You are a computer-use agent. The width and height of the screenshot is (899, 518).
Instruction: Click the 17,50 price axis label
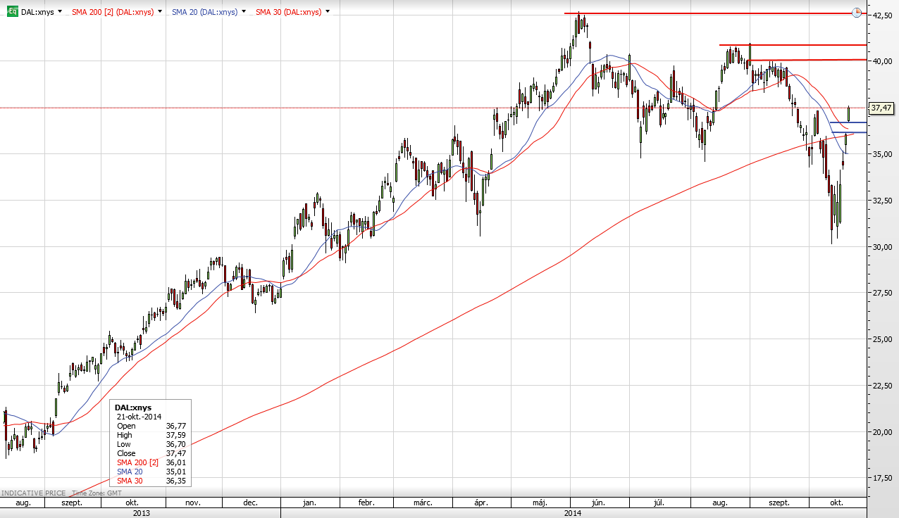[x=883, y=479]
